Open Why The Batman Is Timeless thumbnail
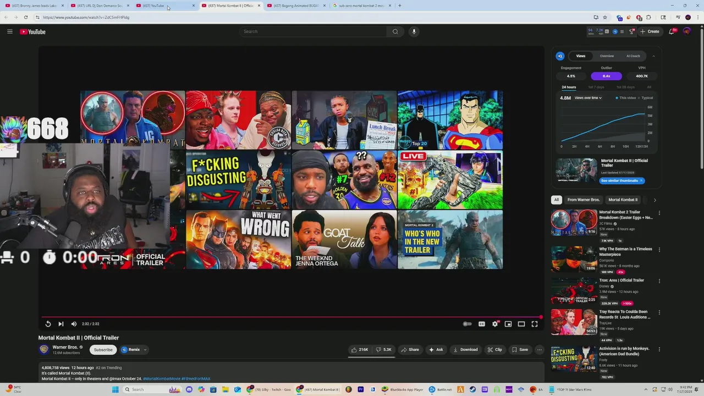Screen dimensions: 704x396 pos(574,259)
